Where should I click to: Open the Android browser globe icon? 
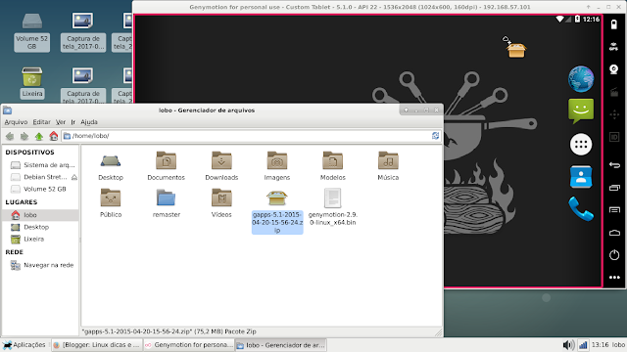(x=581, y=79)
